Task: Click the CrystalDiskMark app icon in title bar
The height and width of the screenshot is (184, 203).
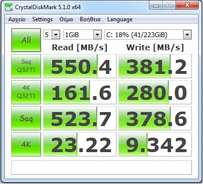Action: [8, 7]
